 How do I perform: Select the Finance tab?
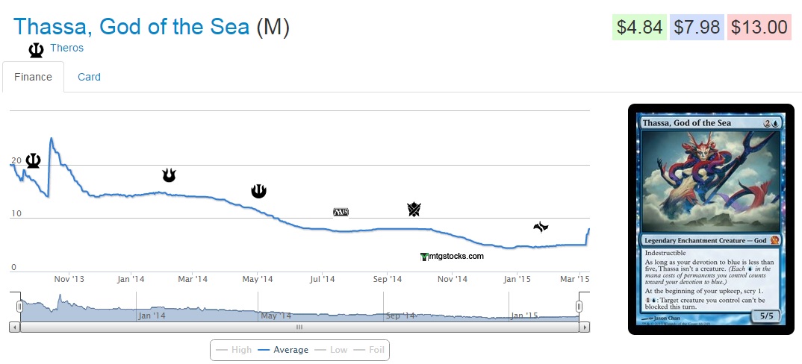[33, 77]
